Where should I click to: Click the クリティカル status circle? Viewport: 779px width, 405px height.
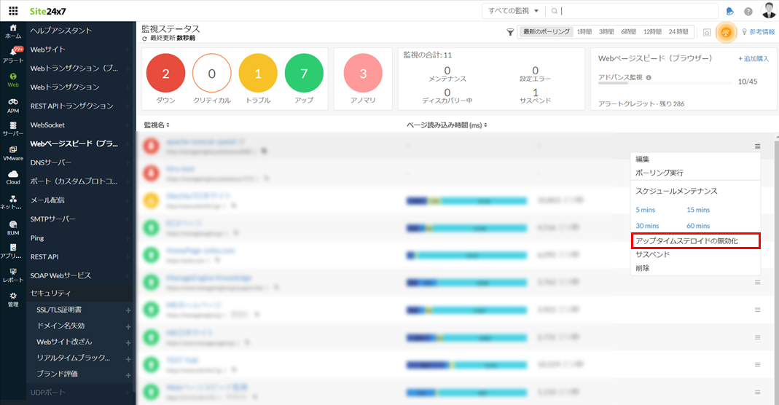[211, 74]
